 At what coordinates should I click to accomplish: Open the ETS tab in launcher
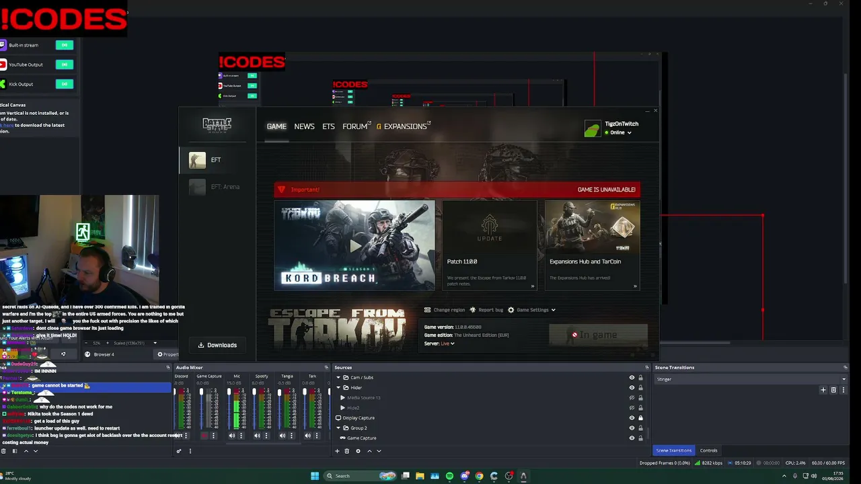pyautogui.click(x=328, y=126)
